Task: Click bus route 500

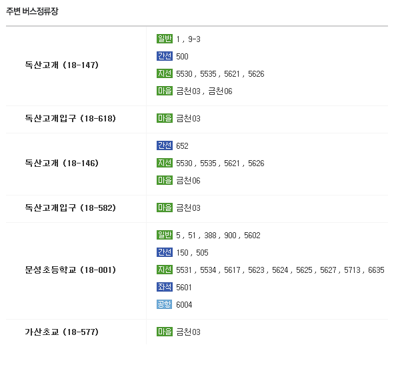Action: coord(182,57)
